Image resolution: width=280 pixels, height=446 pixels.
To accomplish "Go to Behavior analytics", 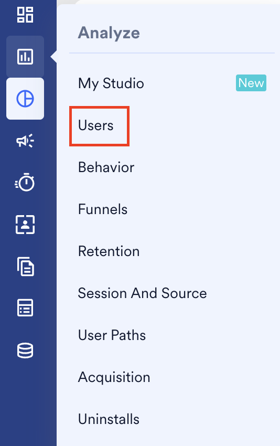I will pyautogui.click(x=106, y=167).
